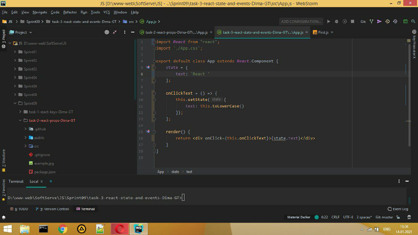Toggle read-only lock icon in status bar
Screen dimensions: 418x235
[x=398, y=217]
